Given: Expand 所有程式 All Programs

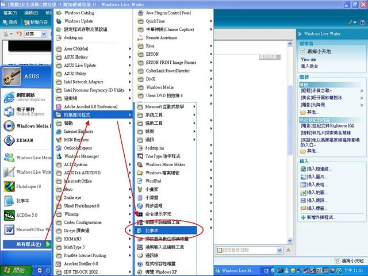Looking at the screenshot, I should [x=27, y=244].
